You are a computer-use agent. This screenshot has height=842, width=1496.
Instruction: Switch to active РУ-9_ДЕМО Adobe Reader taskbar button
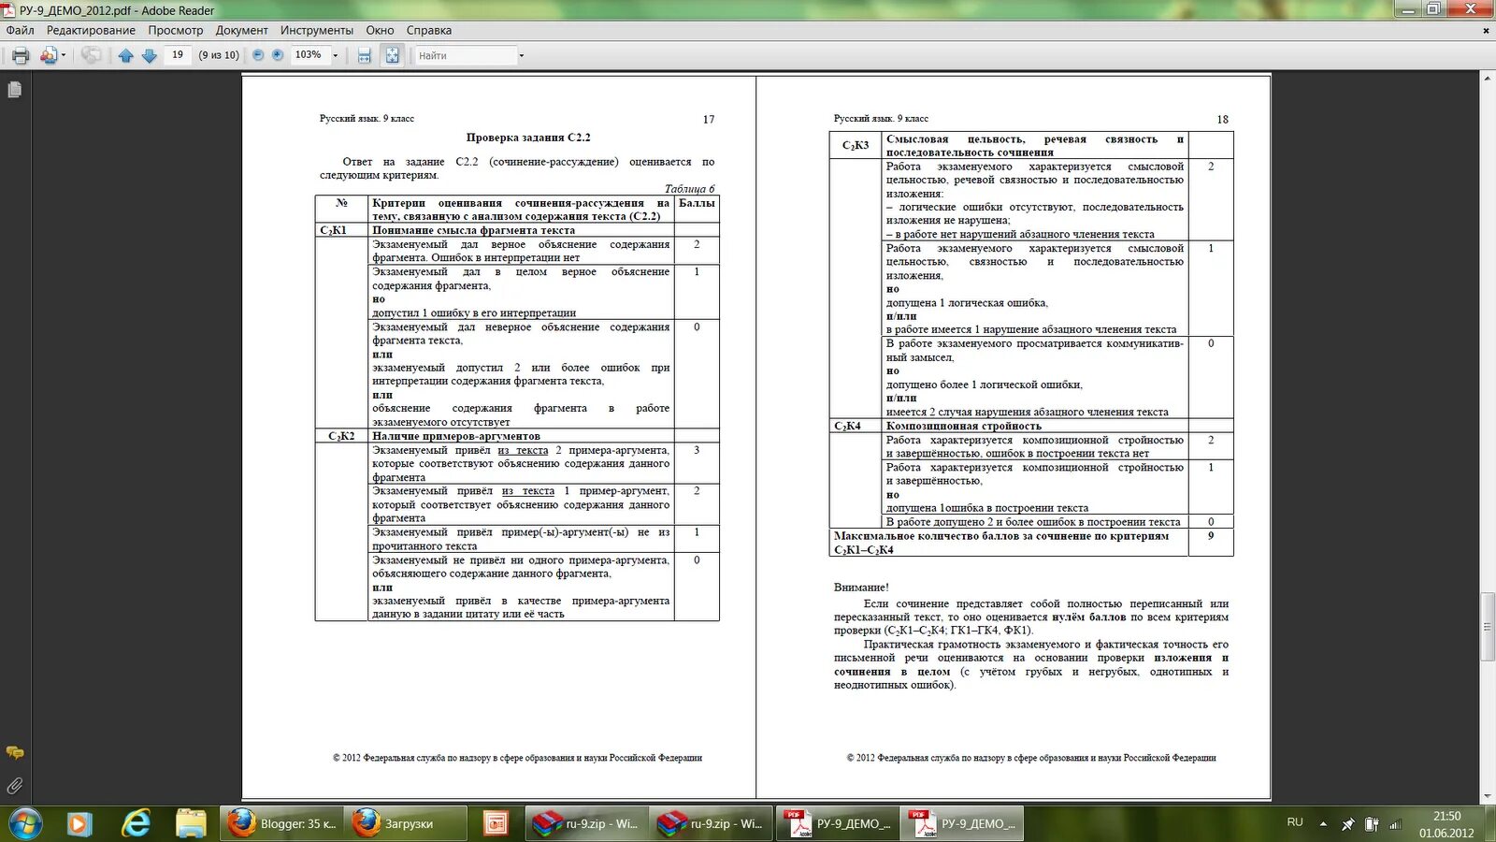point(962,824)
